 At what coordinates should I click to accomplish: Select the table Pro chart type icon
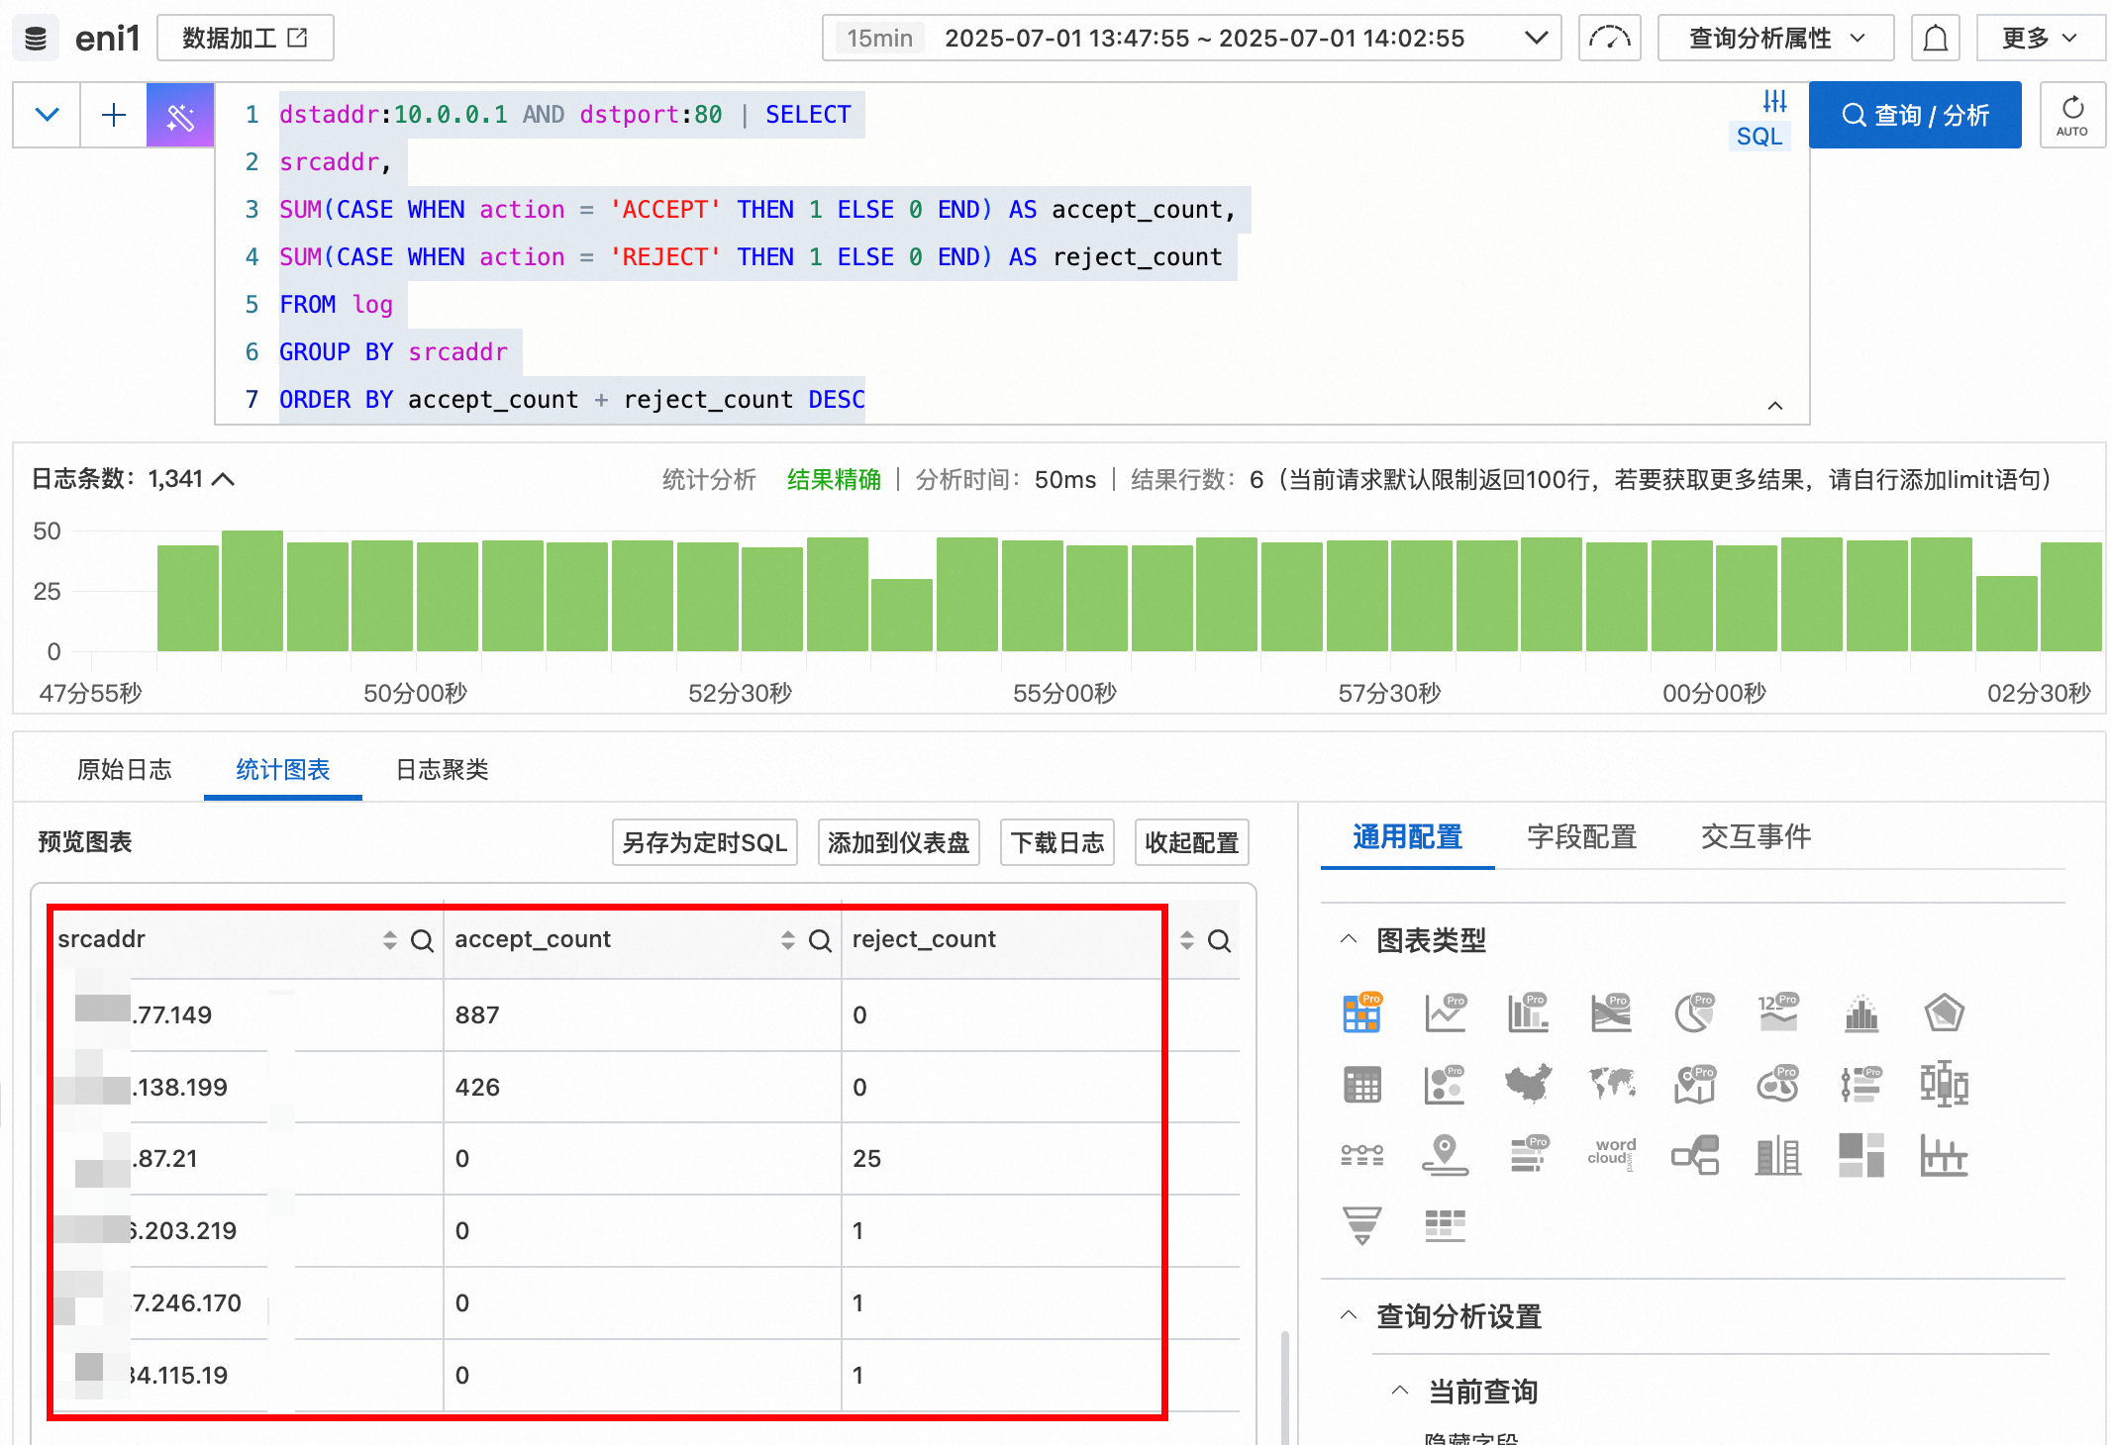(x=1362, y=1012)
